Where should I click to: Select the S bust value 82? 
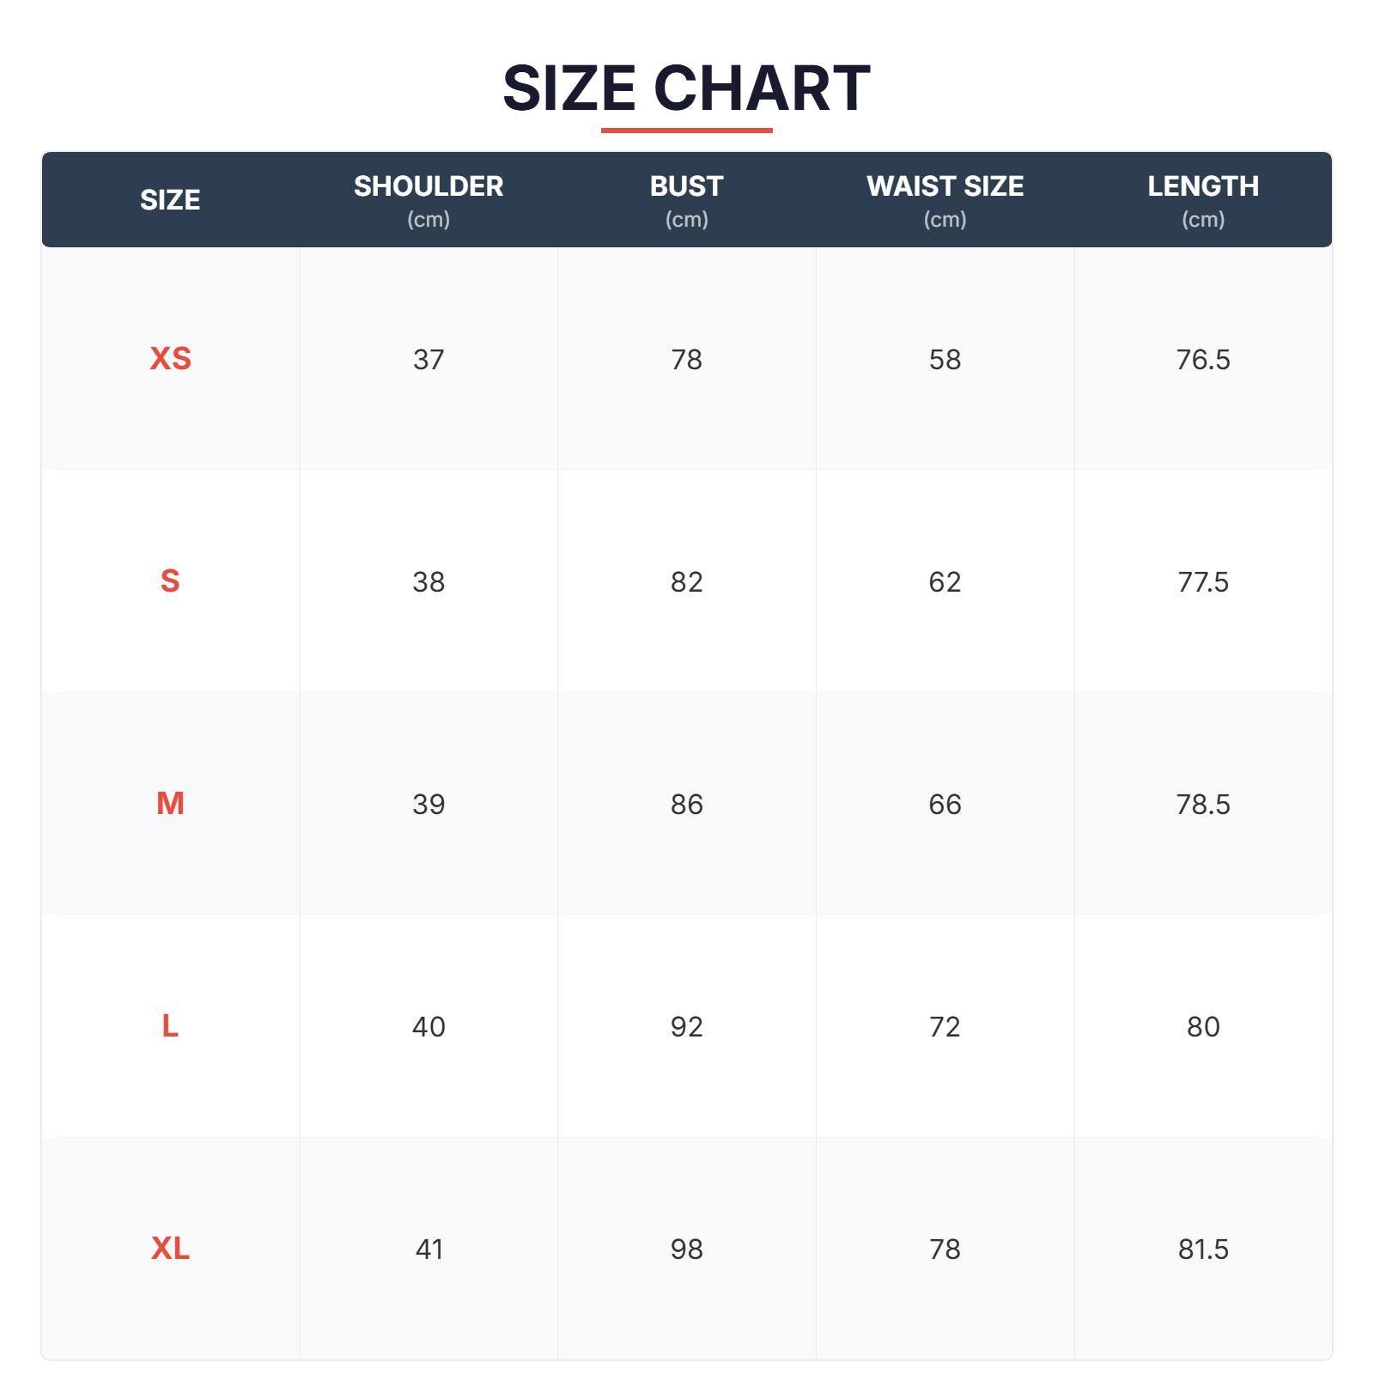click(x=686, y=582)
